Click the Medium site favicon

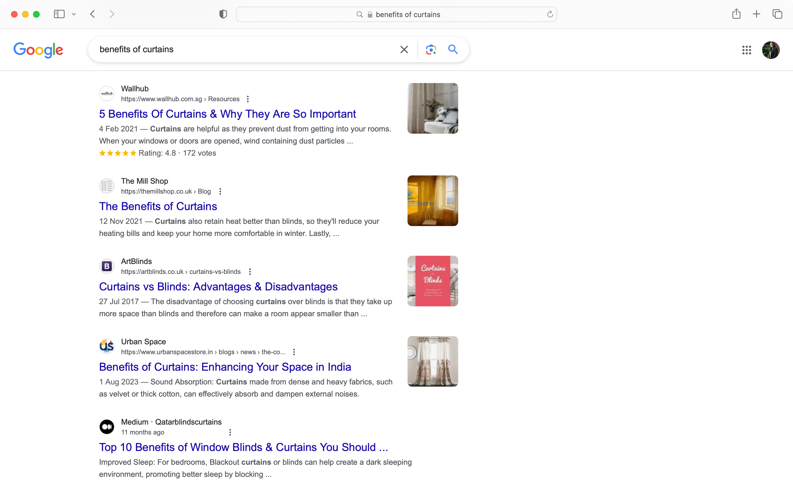pos(107,427)
